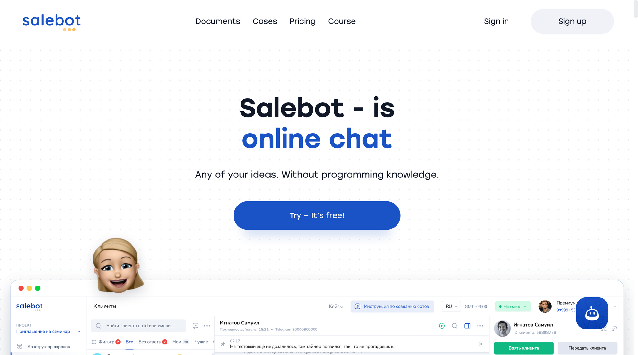Click the Sign up button
This screenshot has height=355, width=638.
coord(572,20)
